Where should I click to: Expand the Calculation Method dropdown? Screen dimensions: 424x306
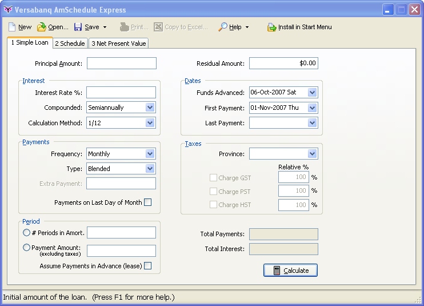pos(150,123)
